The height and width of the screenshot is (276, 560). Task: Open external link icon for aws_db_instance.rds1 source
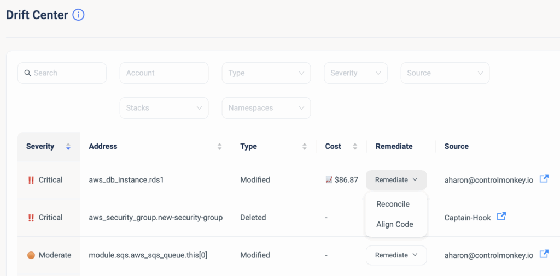pyautogui.click(x=544, y=179)
